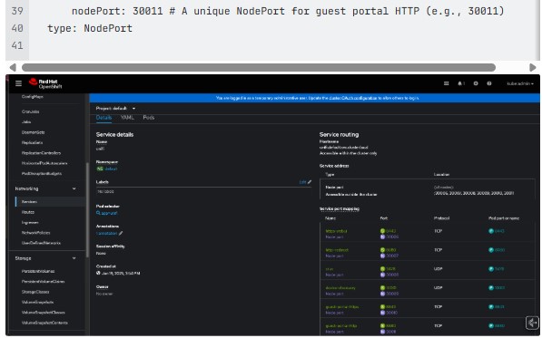Image resolution: width=542 pixels, height=338 pixels.
Task: Open the Project: default dropdown
Action: tap(115, 109)
